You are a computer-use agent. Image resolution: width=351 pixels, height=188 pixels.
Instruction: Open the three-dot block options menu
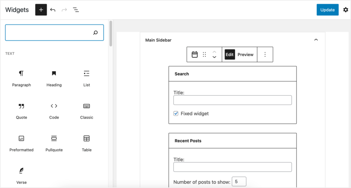[265, 55]
